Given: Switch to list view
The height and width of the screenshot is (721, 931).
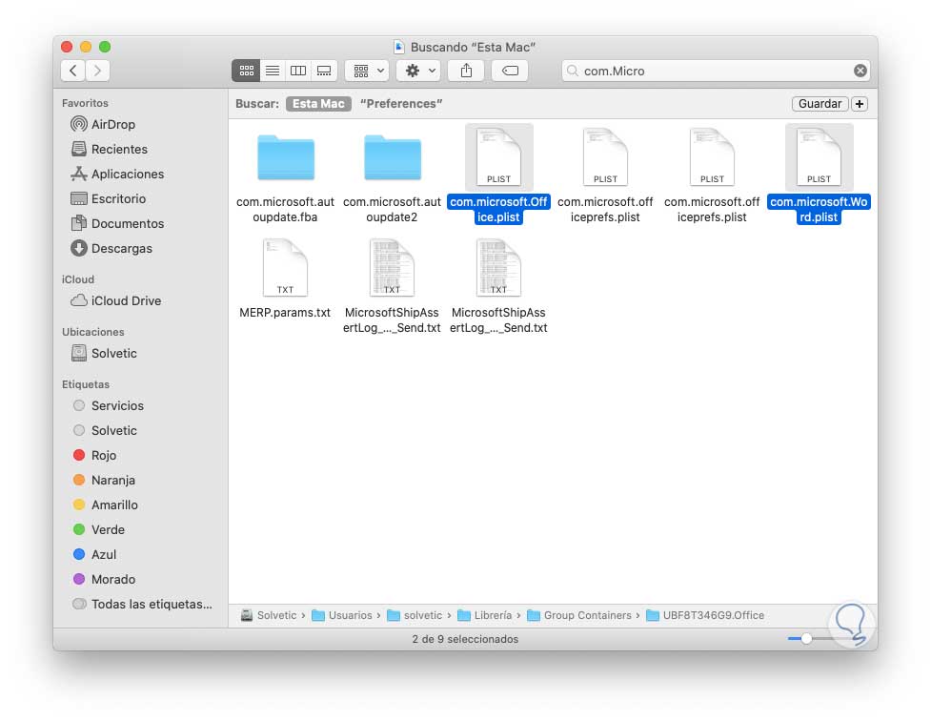Looking at the screenshot, I should [273, 71].
